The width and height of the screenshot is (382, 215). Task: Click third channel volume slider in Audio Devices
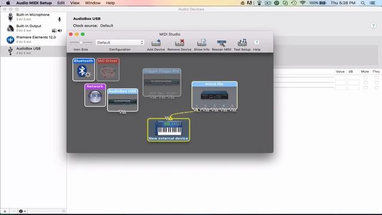pyautogui.click(x=304, y=88)
